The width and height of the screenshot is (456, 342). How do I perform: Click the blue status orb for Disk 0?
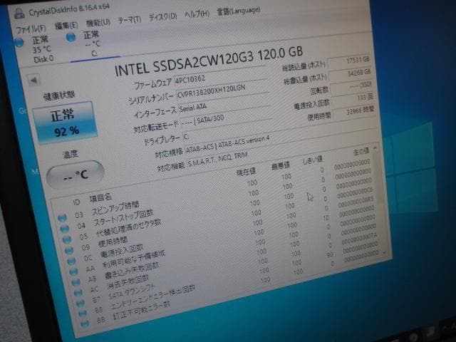click(19, 43)
